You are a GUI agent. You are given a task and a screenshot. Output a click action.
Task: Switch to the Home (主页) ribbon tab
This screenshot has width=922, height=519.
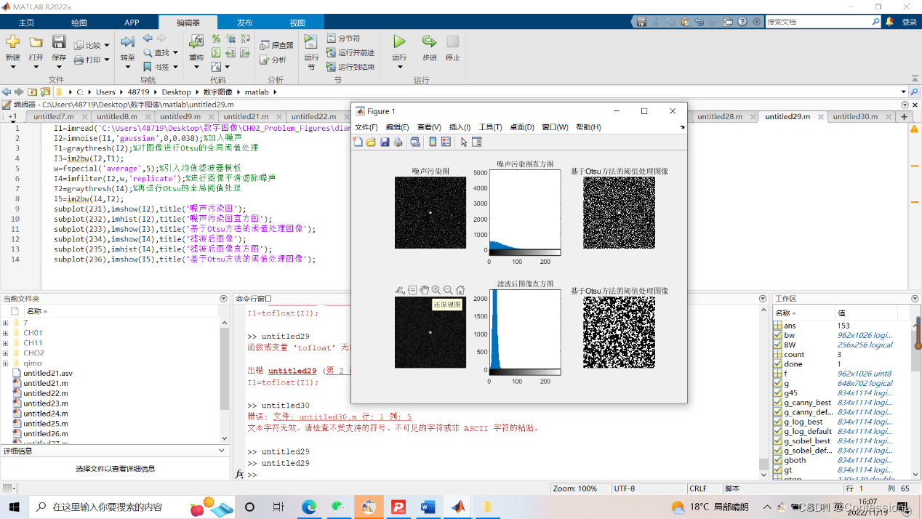click(26, 23)
